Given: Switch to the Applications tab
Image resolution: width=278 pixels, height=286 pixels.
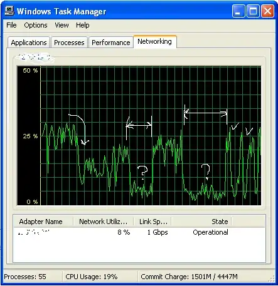Looking at the screenshot, I should (29, 43).
